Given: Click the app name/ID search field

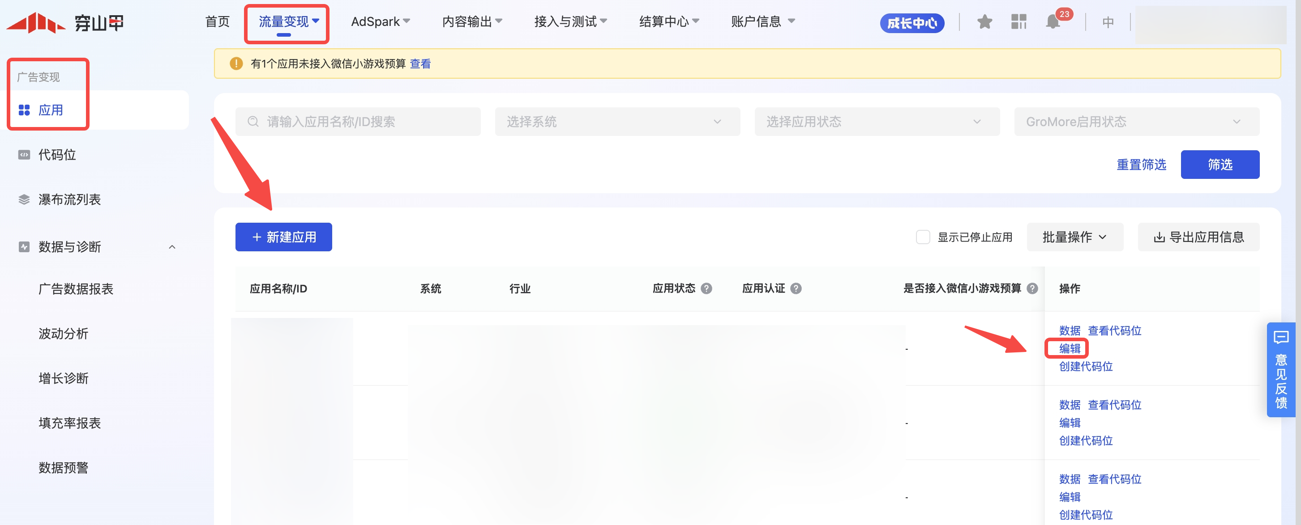Looking at the screenshot, I should 358,122.
